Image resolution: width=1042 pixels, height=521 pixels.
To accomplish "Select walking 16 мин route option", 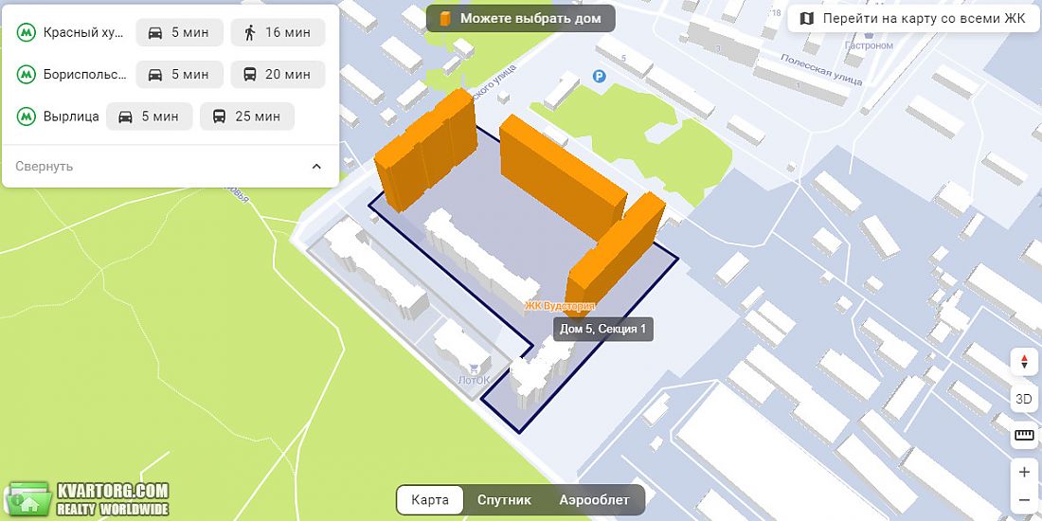I will click(278, 32).
